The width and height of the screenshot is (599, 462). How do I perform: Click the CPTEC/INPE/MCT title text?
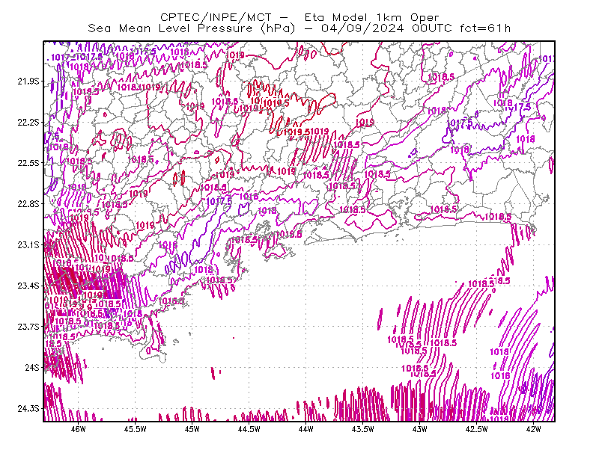pos(216,17)
